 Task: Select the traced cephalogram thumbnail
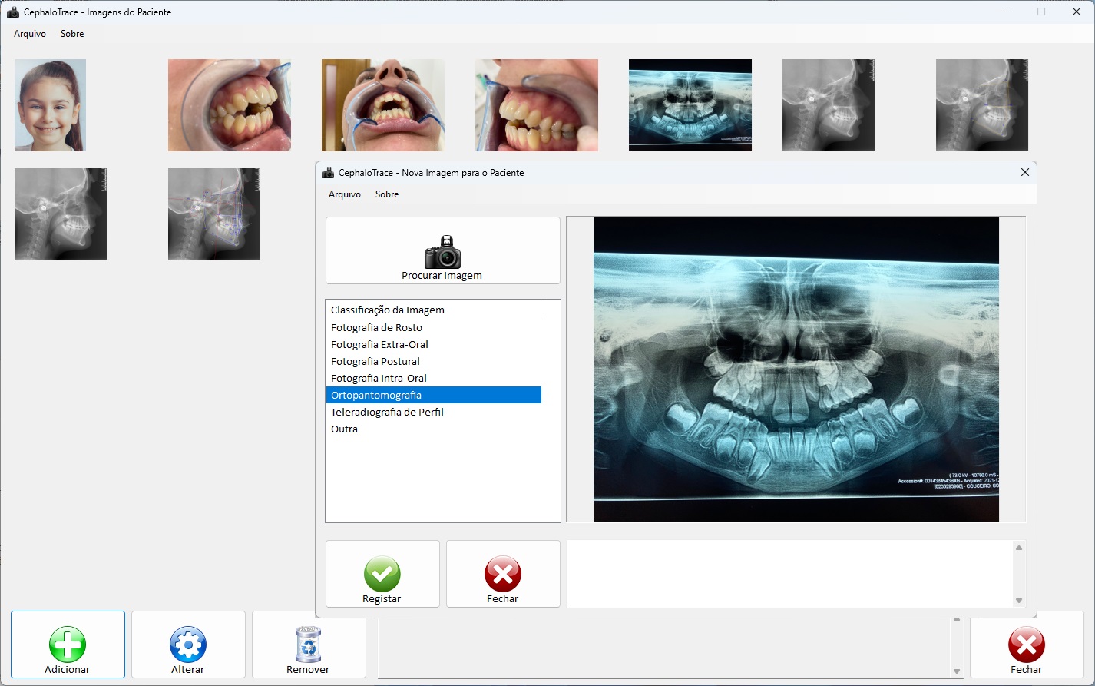coord(213,214)
